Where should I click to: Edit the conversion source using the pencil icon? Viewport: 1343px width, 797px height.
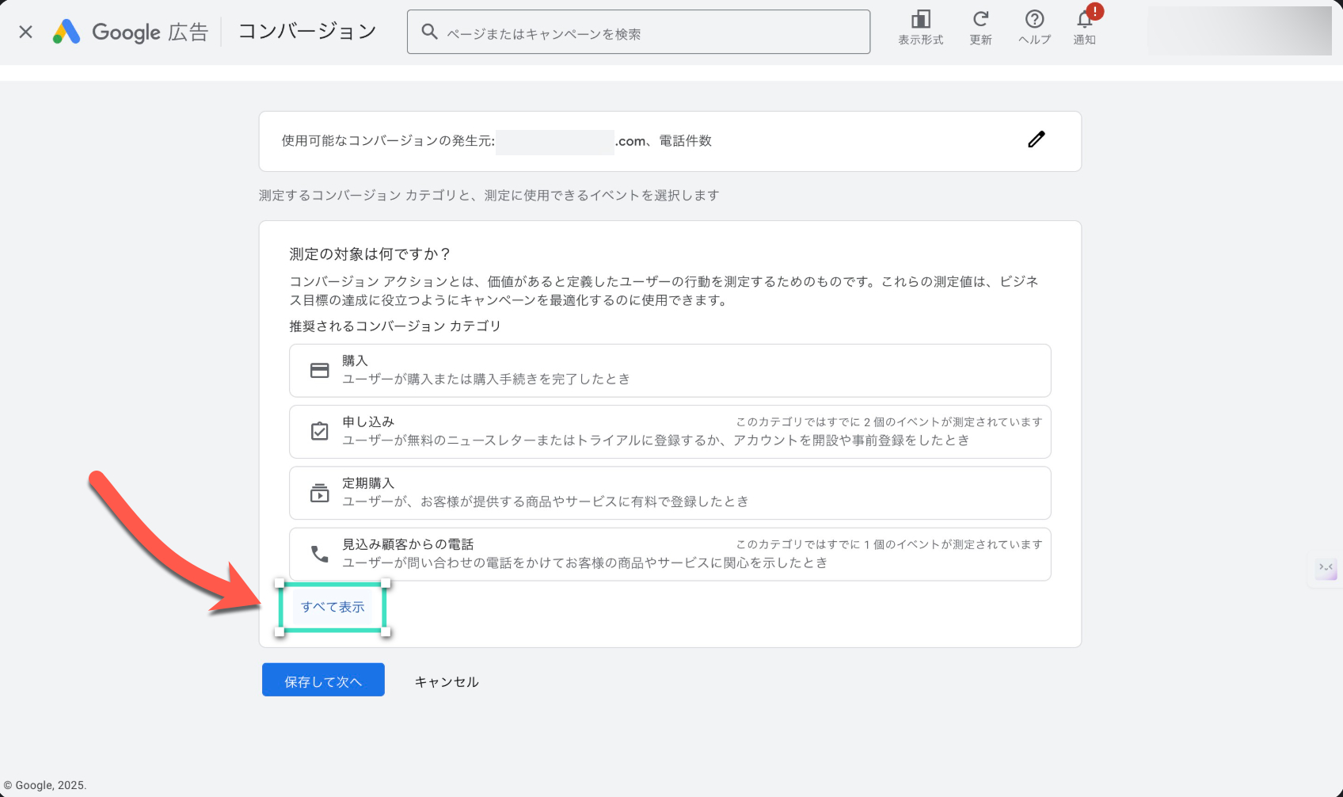(1037, 139)
